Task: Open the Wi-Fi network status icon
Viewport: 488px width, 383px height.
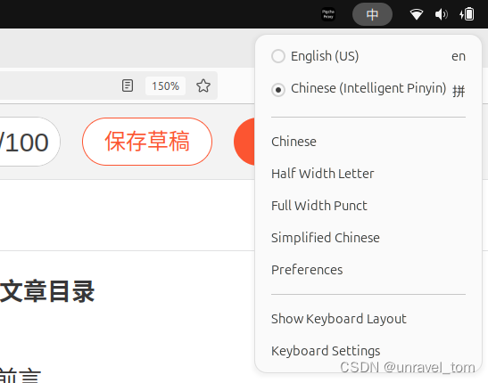Action: [416, 14]
